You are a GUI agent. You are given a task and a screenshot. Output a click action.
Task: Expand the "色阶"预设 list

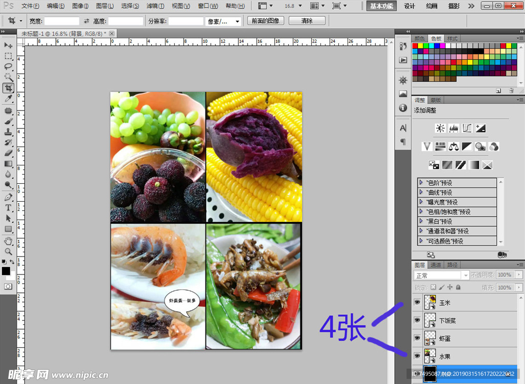(421, 183)
